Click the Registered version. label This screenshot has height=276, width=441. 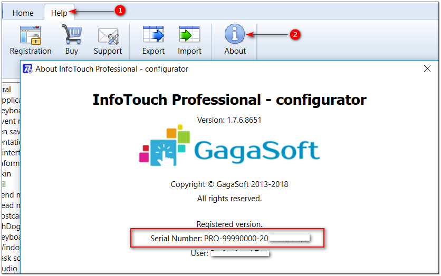pyautogui.click(x=229, y=224)
